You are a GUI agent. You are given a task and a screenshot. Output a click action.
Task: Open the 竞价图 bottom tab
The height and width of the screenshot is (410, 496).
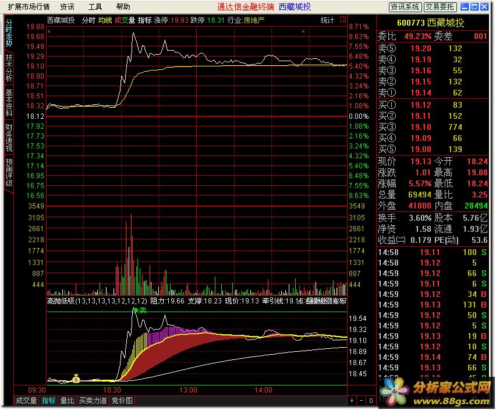tap(122, 401)
